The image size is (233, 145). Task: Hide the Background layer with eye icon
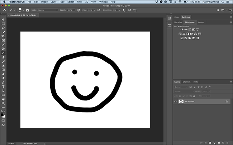[x=176, y=101]
